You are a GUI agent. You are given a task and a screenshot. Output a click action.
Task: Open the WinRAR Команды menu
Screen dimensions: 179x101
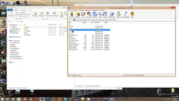(x=75, y=10)
